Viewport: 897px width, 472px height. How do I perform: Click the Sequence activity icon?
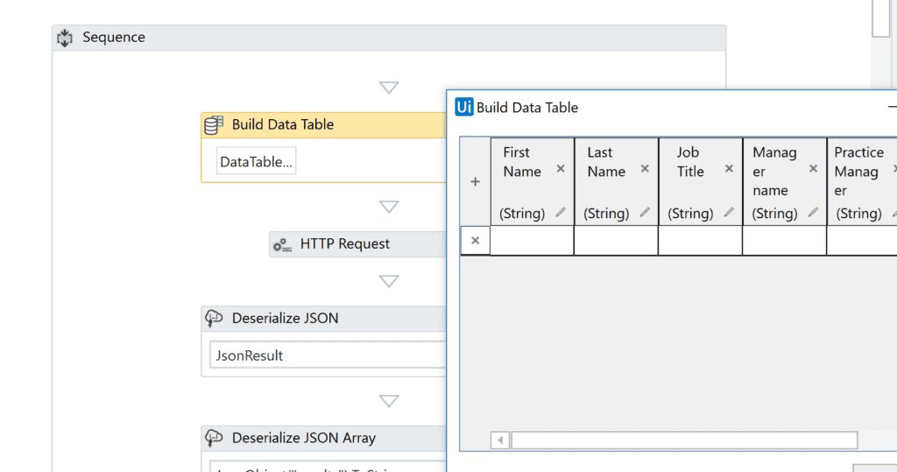[x=65, y=38]
